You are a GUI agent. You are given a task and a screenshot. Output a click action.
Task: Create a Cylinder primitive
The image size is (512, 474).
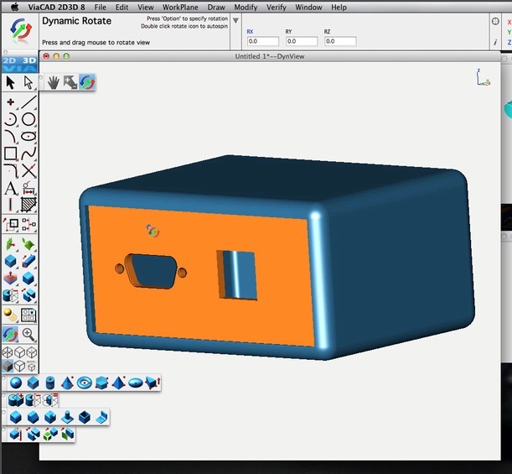(50, 383)
